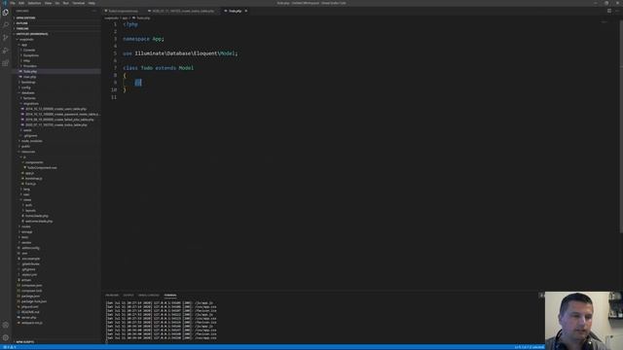Open the Source Control view
The width and height of the screenshot is (623, 350).
[x=6, y=38]
